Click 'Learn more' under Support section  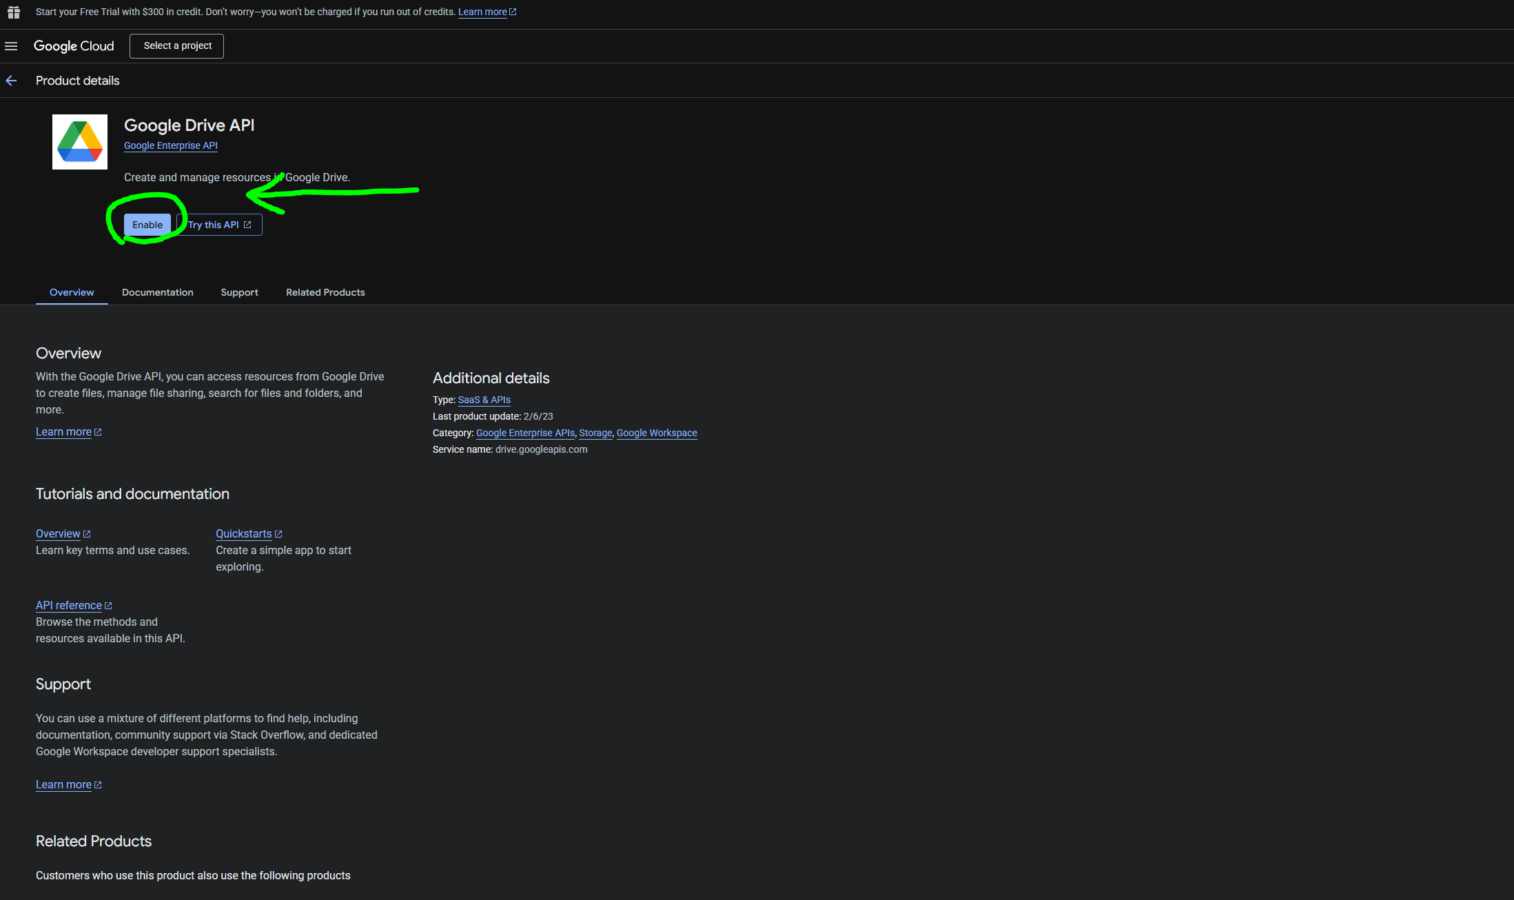[x=63, y=784]
